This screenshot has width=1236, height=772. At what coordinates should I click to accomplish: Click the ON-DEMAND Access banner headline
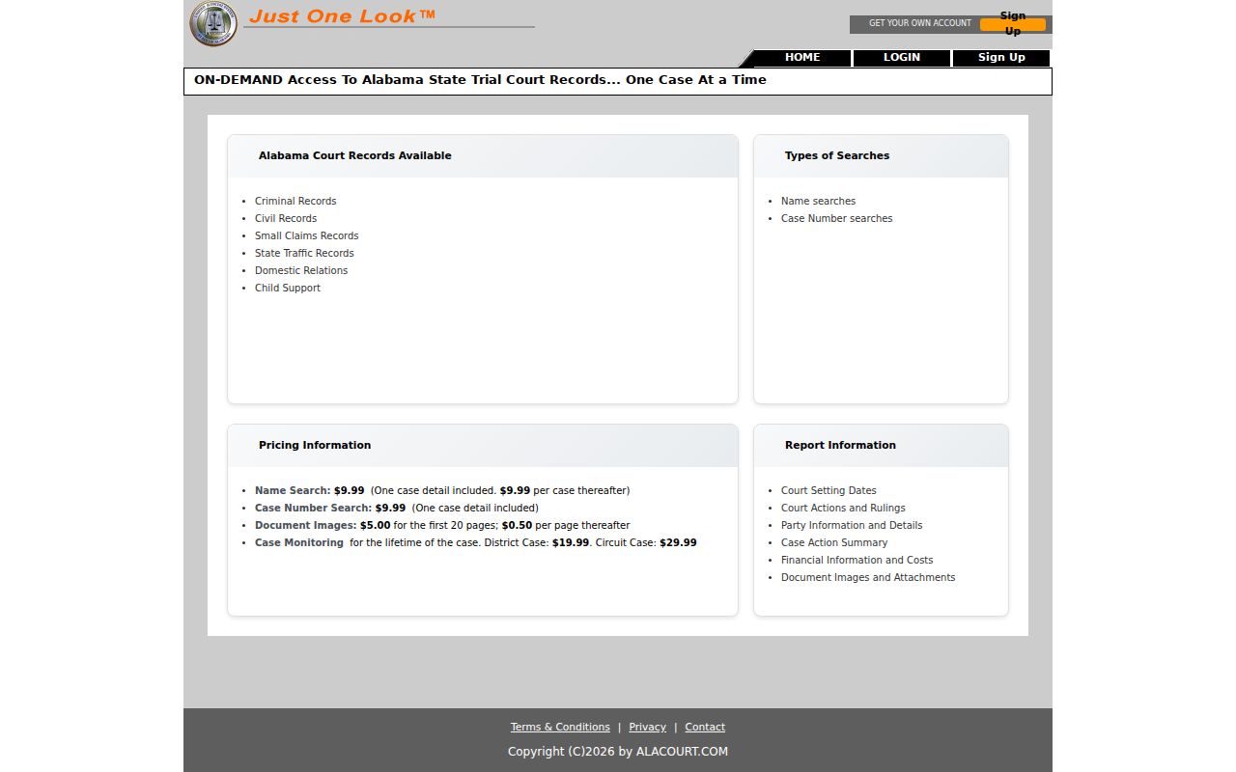pos(480,80)
